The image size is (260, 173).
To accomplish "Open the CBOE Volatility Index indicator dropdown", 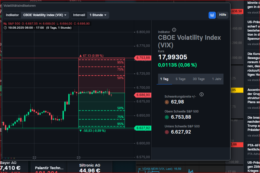I will coord(46,15).
